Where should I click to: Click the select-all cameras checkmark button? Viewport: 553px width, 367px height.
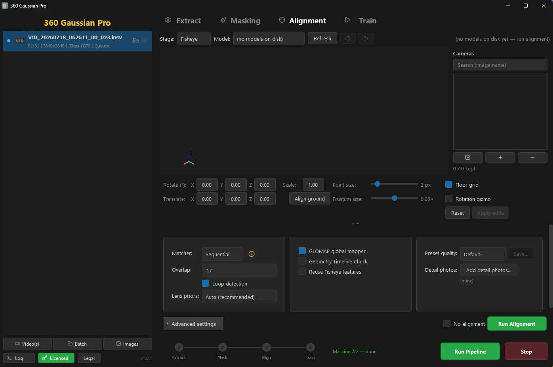(x=468, y=157)
